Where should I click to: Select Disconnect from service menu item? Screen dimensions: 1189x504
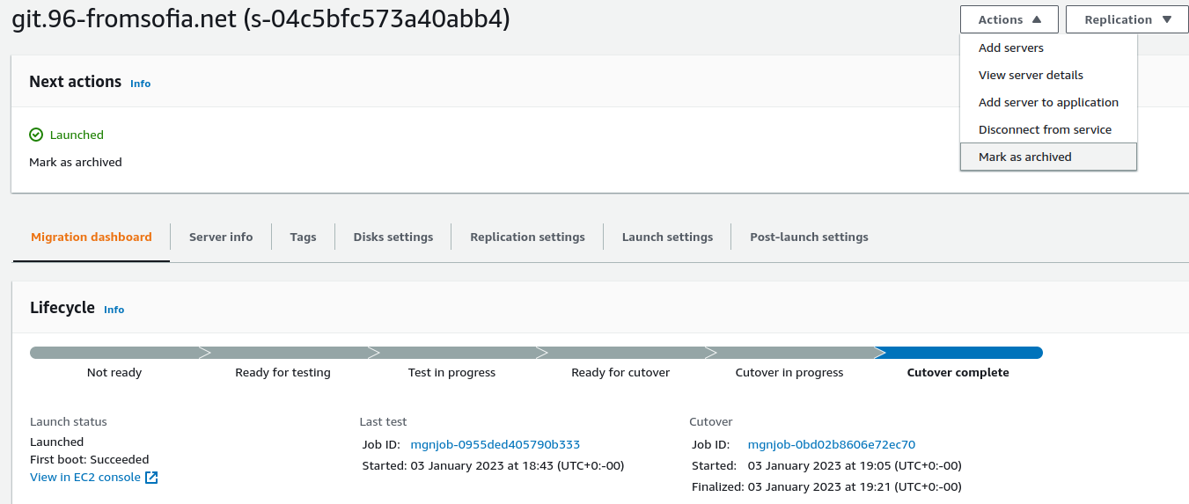[x=1045, y=130]
